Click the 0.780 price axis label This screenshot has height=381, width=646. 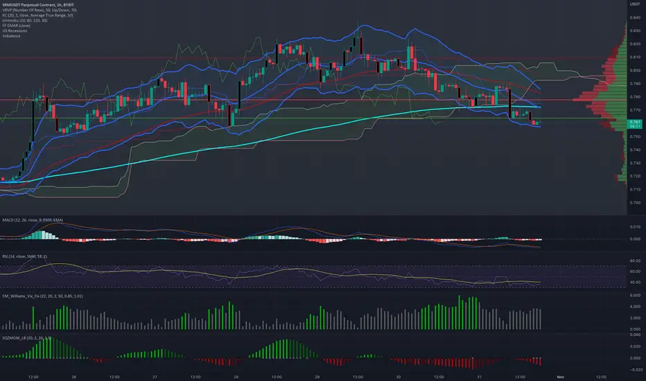click(635, 97)
